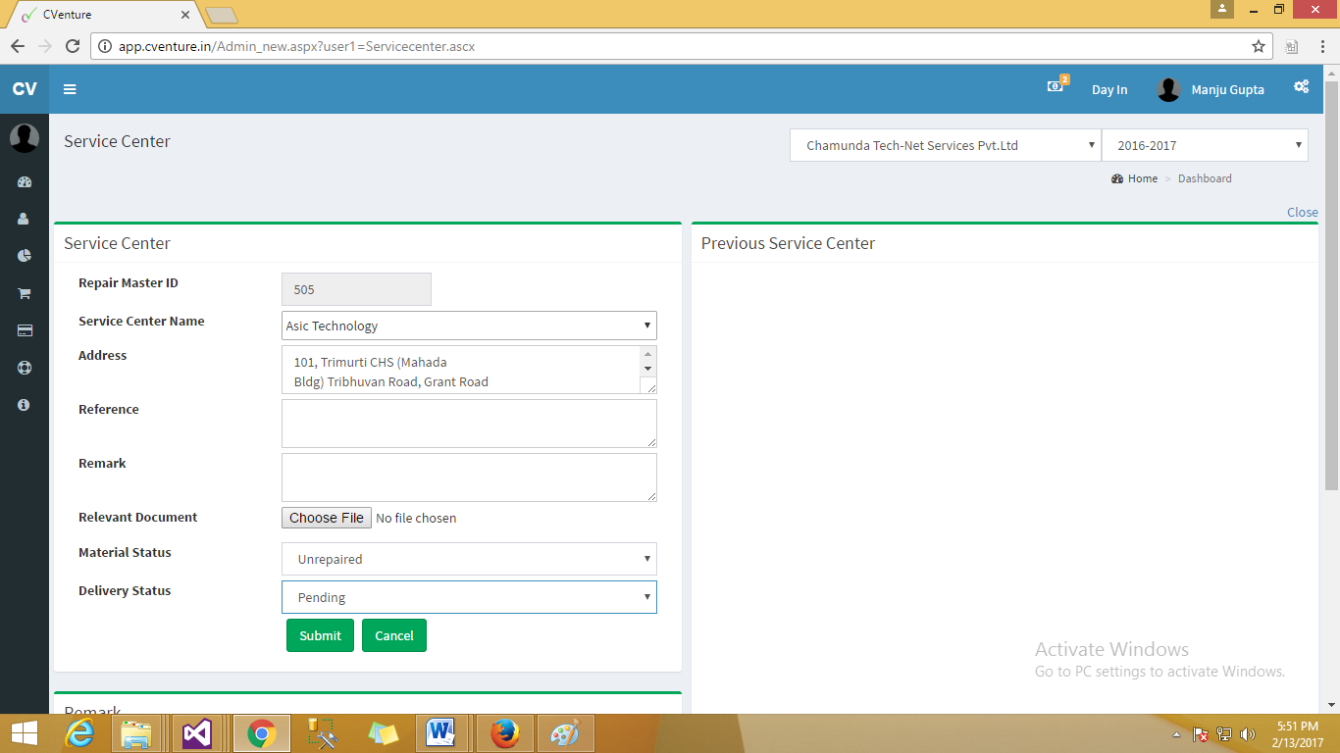Click the Close link above the right panel
Screen dimensions: 1340x753
1303,212
